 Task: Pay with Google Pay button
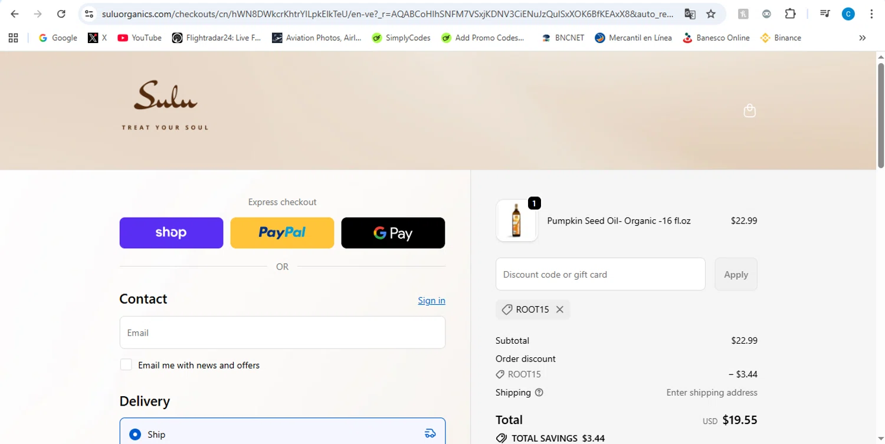point(393,233)
